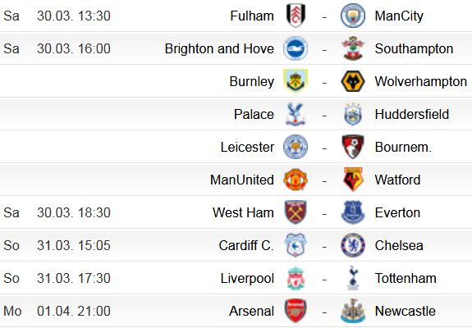Click the Leicester vs Bournem. match dash
Viewport: 472px width, 328px height.
pyautogui.click(x=324, y=148)
